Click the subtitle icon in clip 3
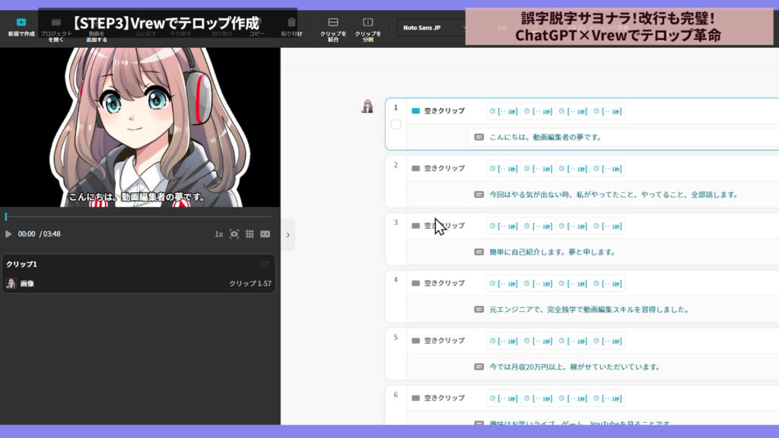The width and height of the screenshot is (779, 438). click(479, 252)
